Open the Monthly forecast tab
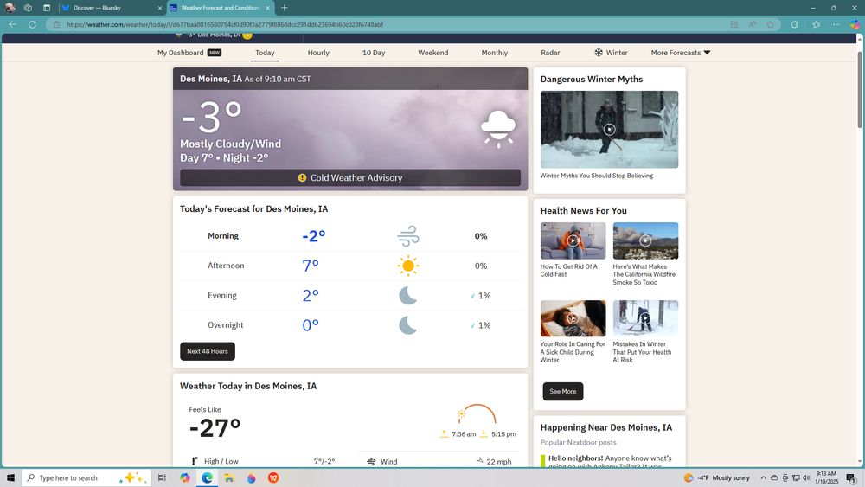The width and height of the screenshot is (865, 487). [494, 53]
